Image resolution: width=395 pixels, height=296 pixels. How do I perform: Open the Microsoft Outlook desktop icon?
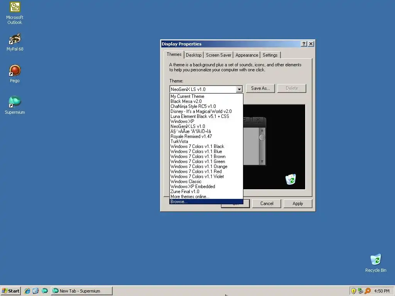tap(15, 13)
